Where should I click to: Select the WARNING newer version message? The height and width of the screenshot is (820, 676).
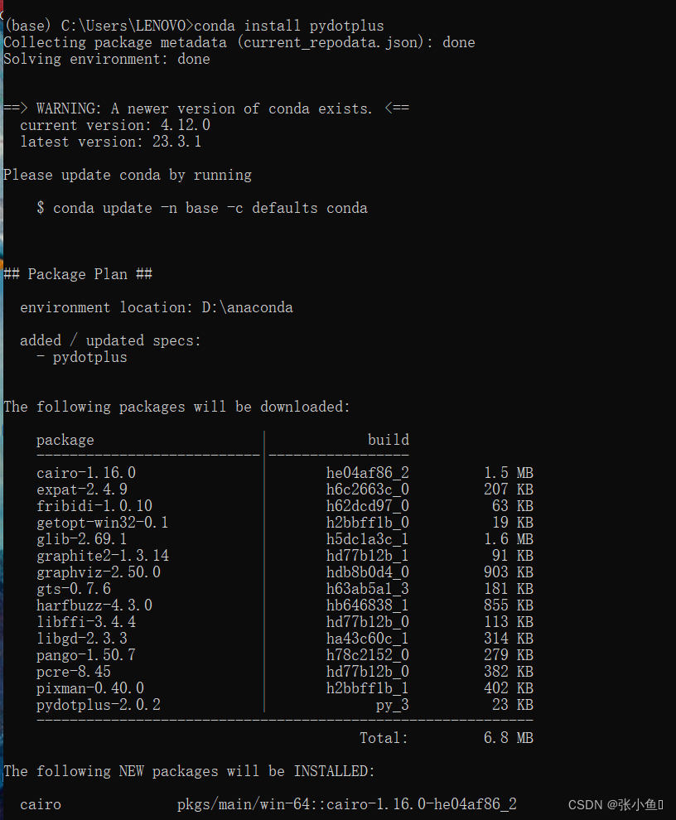[x=205, y=108]
